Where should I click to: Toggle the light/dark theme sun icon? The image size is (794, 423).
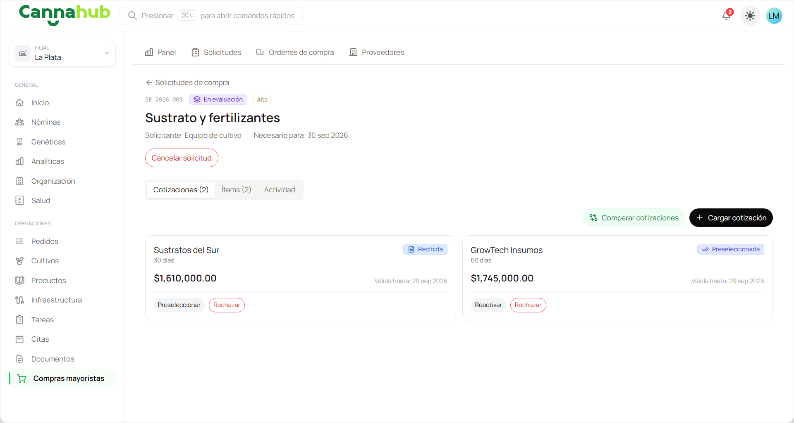pos(750,16)
